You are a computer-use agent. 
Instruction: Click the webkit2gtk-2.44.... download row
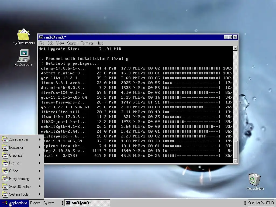point(137,132)
